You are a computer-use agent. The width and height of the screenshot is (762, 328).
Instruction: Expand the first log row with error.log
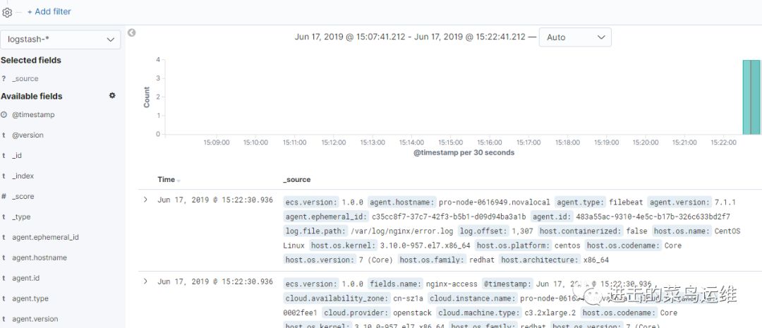pyautogui.click(x=145, y=200)
